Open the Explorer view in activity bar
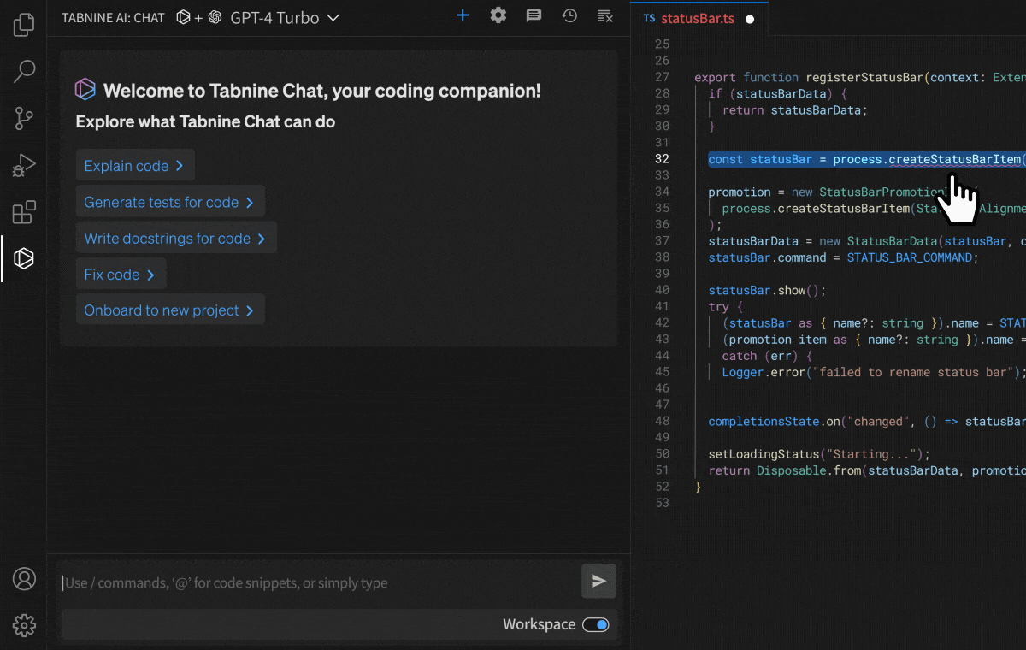The image size is (1026, 650). point(24,25)
